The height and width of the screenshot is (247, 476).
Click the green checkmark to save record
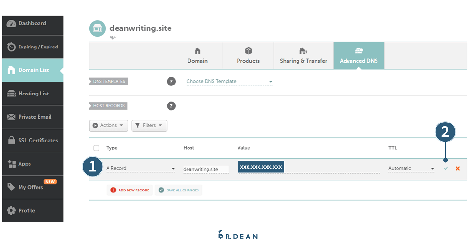[x=446, y=169]
